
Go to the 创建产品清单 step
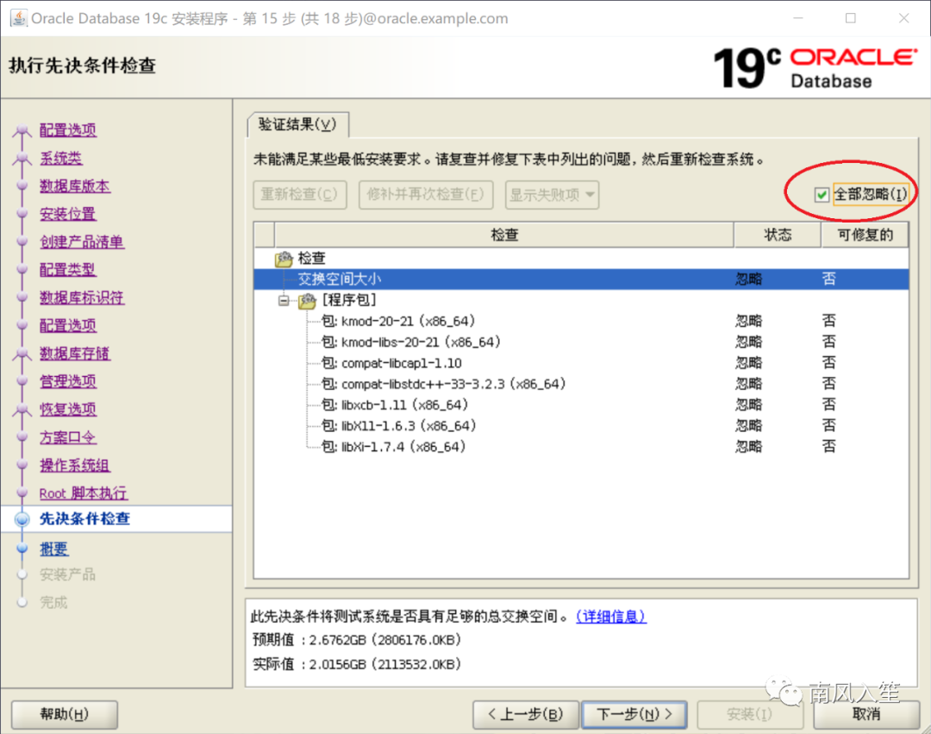(x=82, y=242)
